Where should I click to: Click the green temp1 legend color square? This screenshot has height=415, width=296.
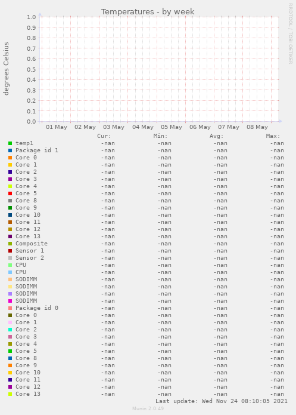point(10,143)
